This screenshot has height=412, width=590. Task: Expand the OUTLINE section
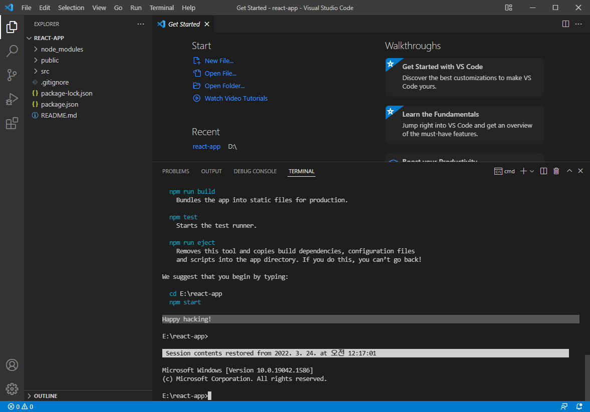(88, 396)
